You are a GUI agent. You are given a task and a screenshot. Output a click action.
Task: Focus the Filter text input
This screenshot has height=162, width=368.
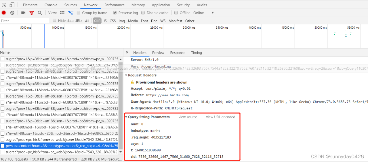pyautogui.click(x=24, y=21)
